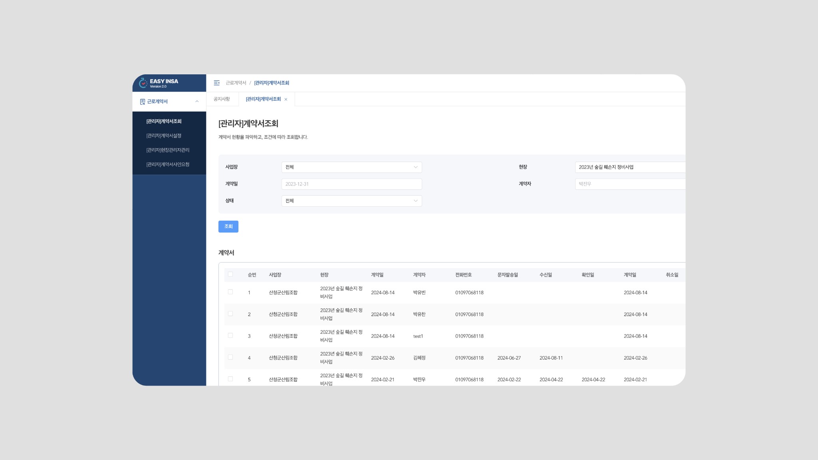The image size is (818, 460).
Task: Click the 계약자 name input field
Action: (x=630, y=184)
